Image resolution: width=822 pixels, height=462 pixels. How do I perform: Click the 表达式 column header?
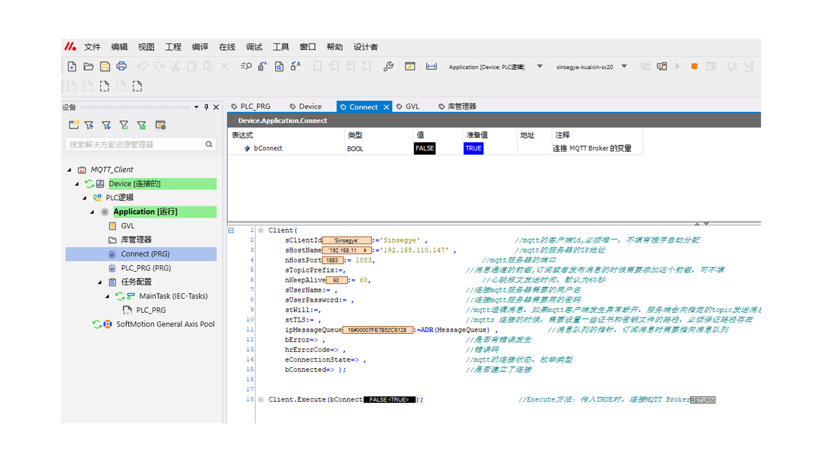tap(242, 135)
